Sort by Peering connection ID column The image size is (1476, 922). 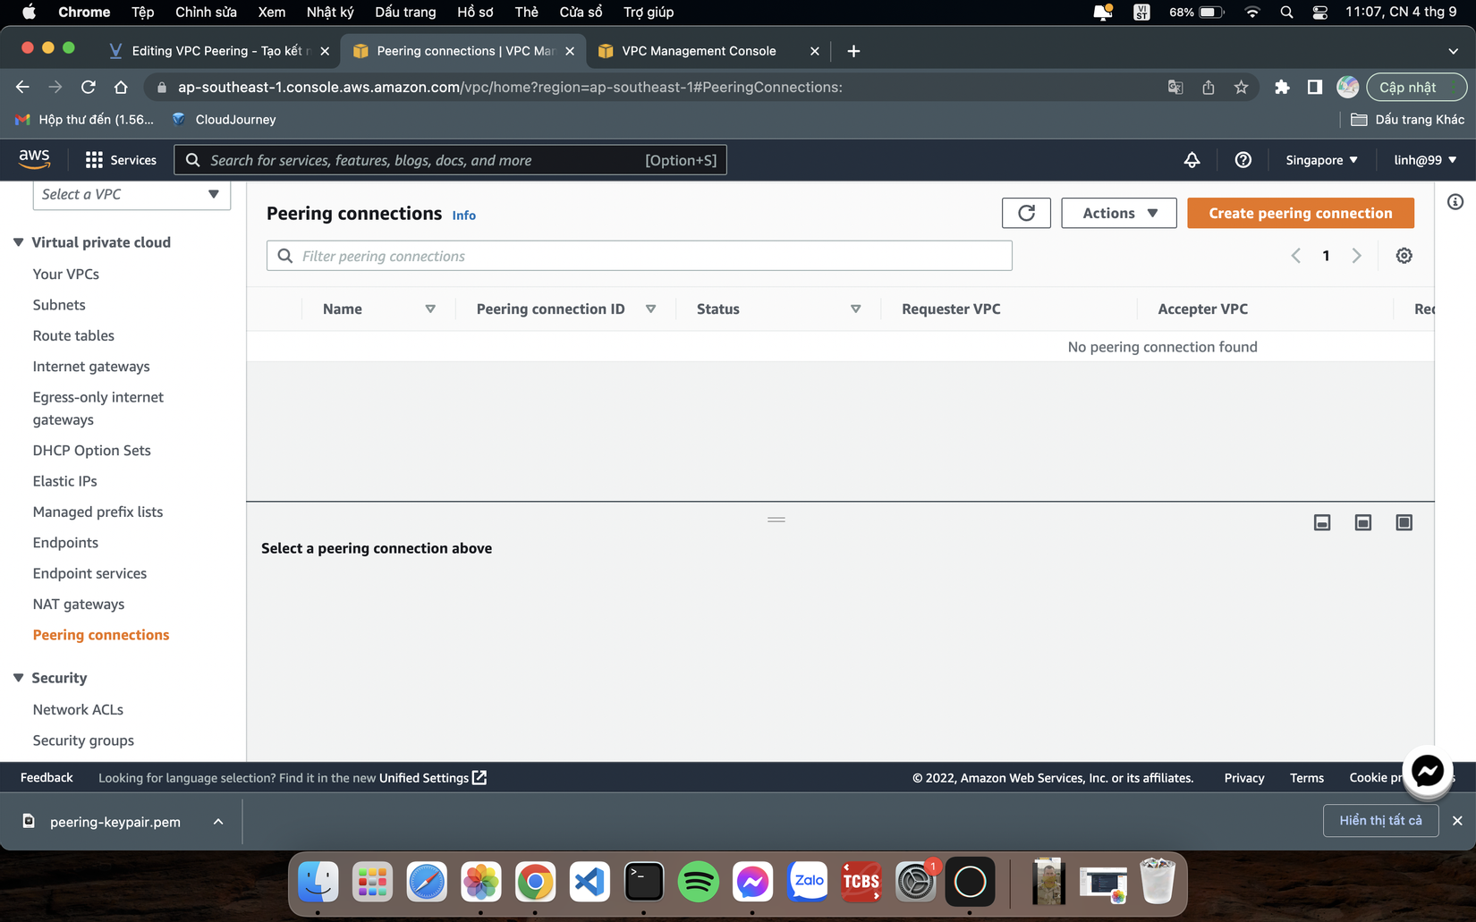tap(650, 309)
